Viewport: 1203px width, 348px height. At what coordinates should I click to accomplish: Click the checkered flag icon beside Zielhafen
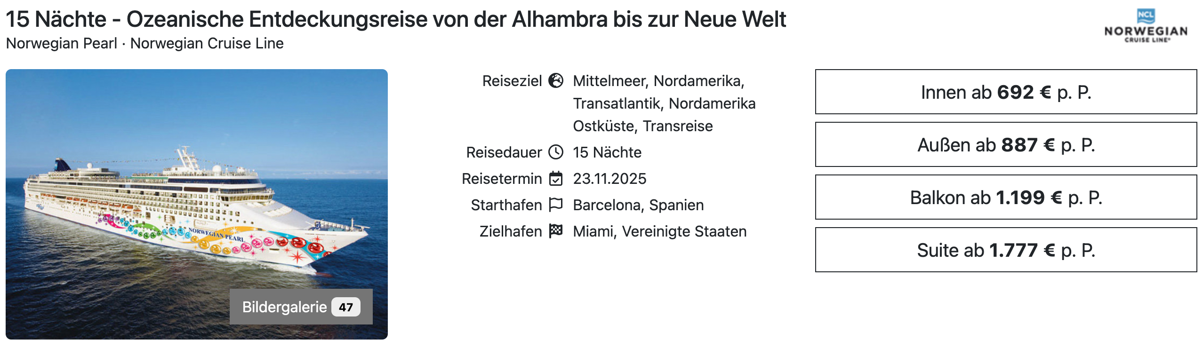point(556,231)
